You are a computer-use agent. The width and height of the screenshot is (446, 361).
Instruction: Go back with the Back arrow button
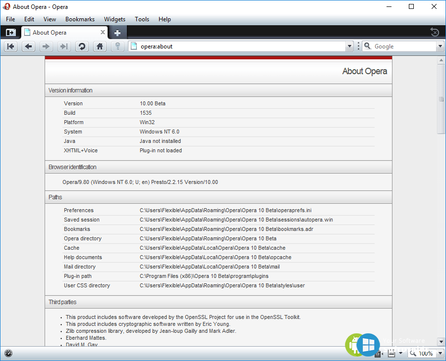pyautogui.click(x=28, y=46)
